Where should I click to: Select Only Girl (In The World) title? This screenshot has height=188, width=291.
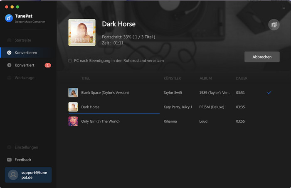click(x=100, y=121)
